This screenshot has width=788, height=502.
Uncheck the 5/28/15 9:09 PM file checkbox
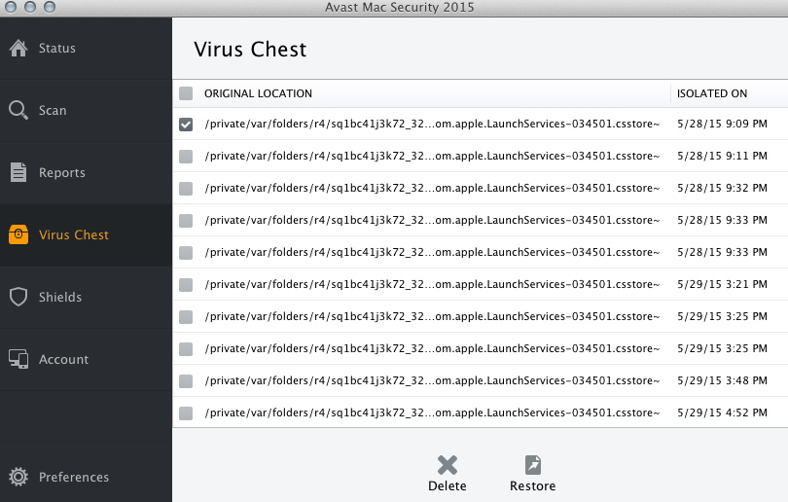(x=186, y=125)
